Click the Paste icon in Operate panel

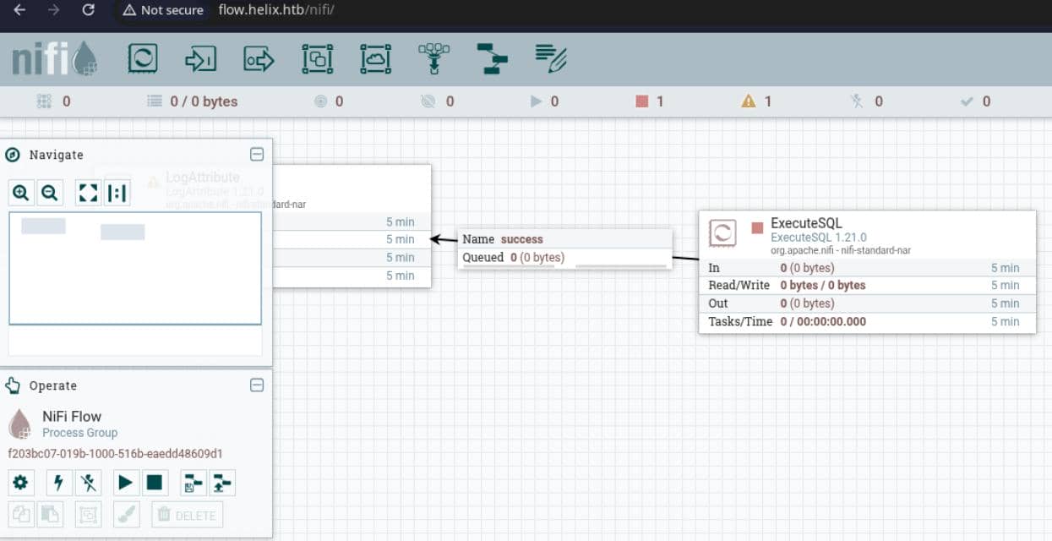pos(50,514)
